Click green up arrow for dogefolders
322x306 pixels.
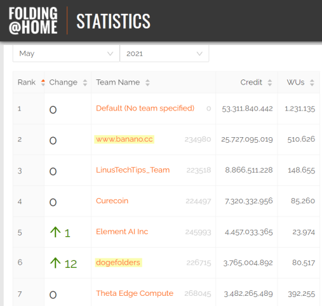pyautogui.click(x=55, y=263)
